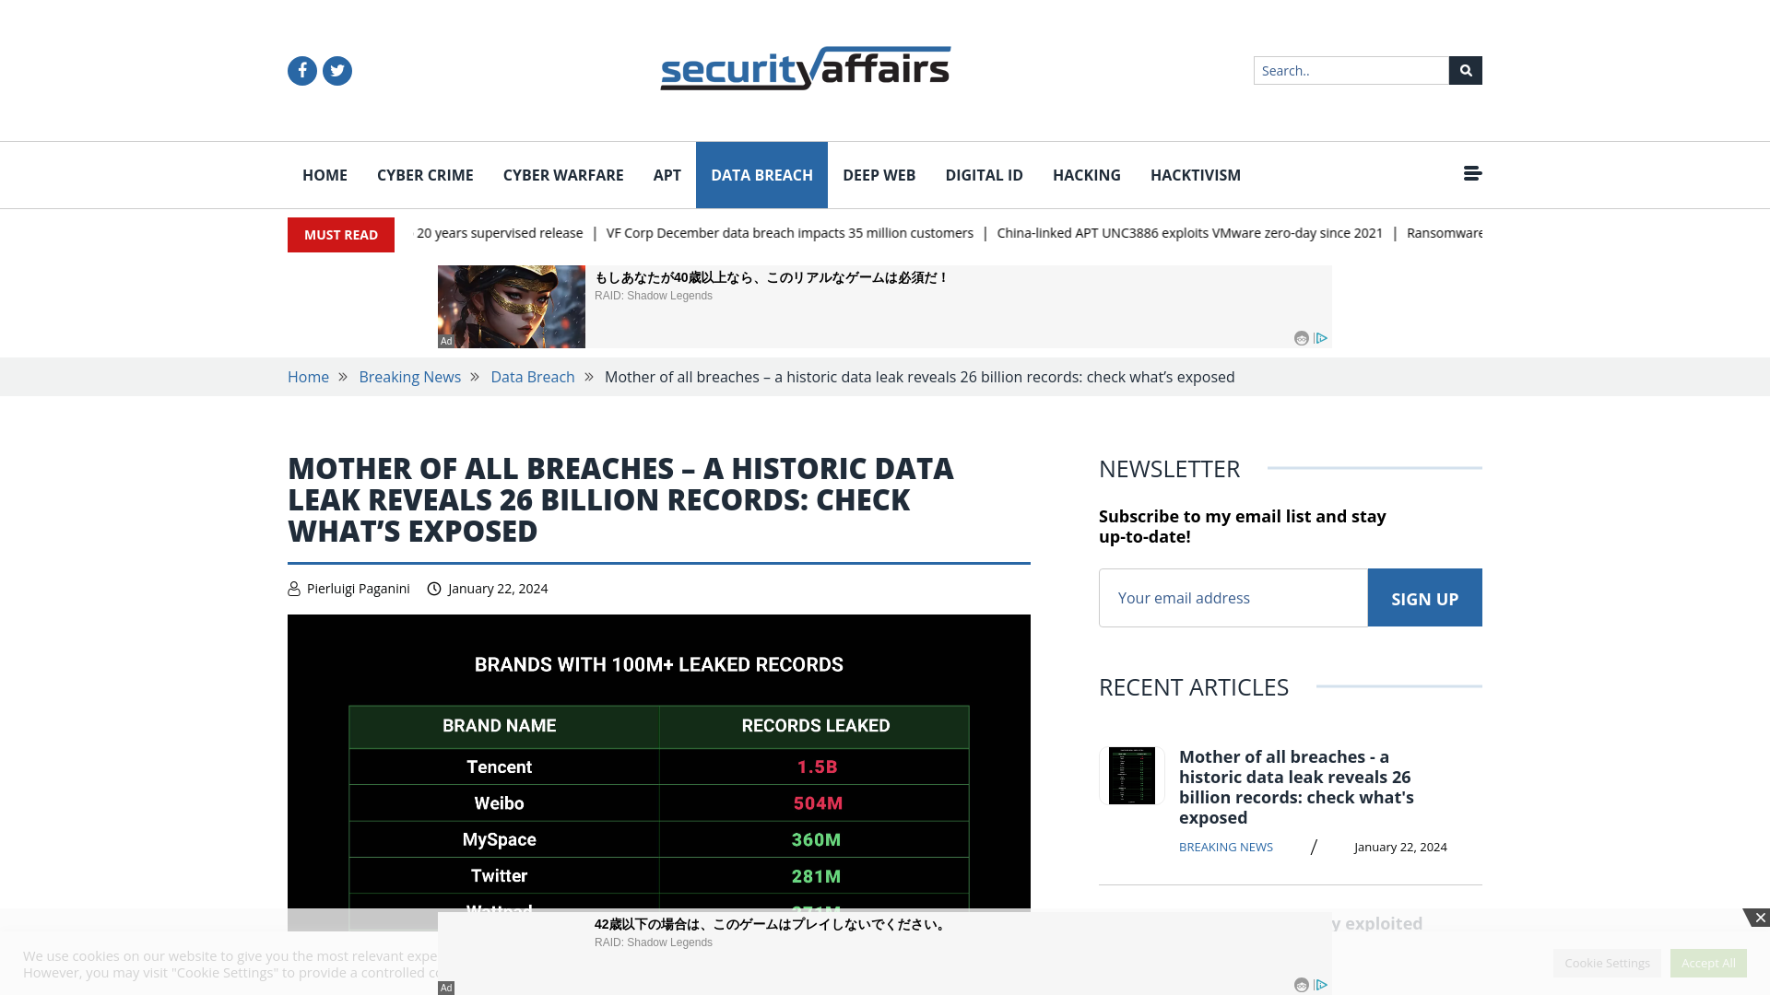
Task: Click the SIGN UP button for newsletter
Action: click(x=1424, y=596)
